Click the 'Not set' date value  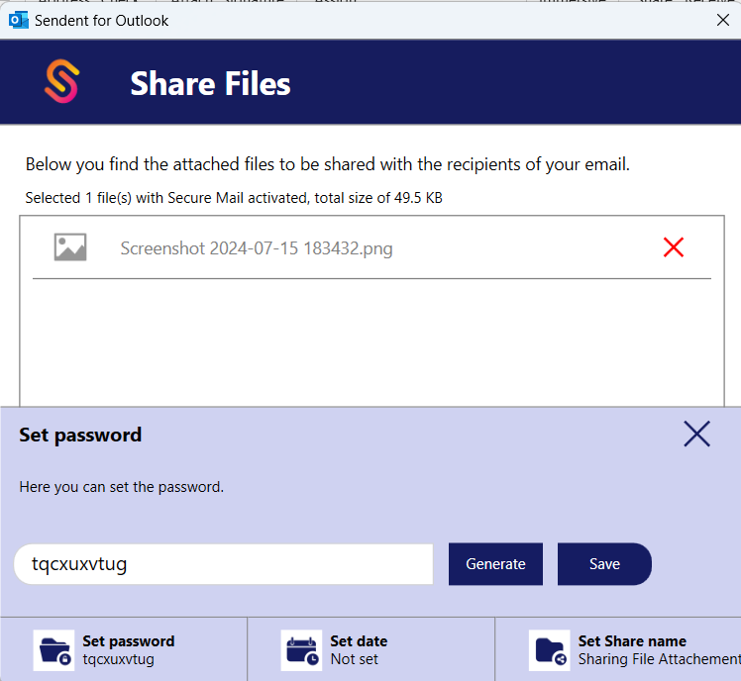[x=354, y=659]
